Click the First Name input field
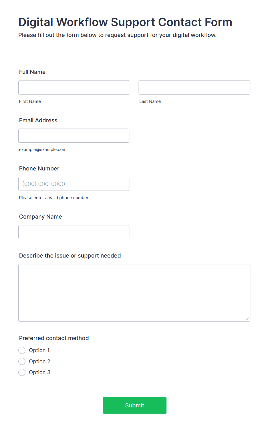266x428 pixels. click(x=74, y=87)
